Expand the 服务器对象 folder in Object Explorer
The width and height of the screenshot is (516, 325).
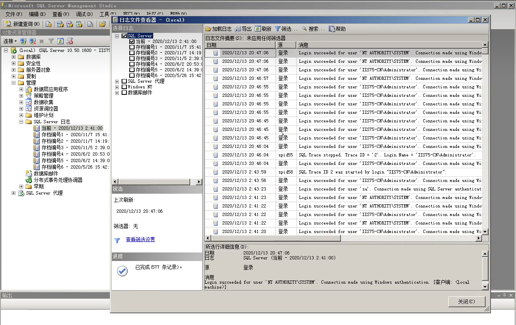point(13,70)
